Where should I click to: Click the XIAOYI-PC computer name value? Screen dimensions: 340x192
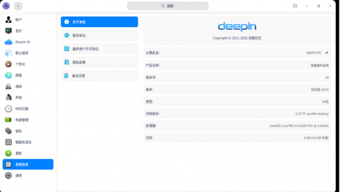[x=314, y=53]
